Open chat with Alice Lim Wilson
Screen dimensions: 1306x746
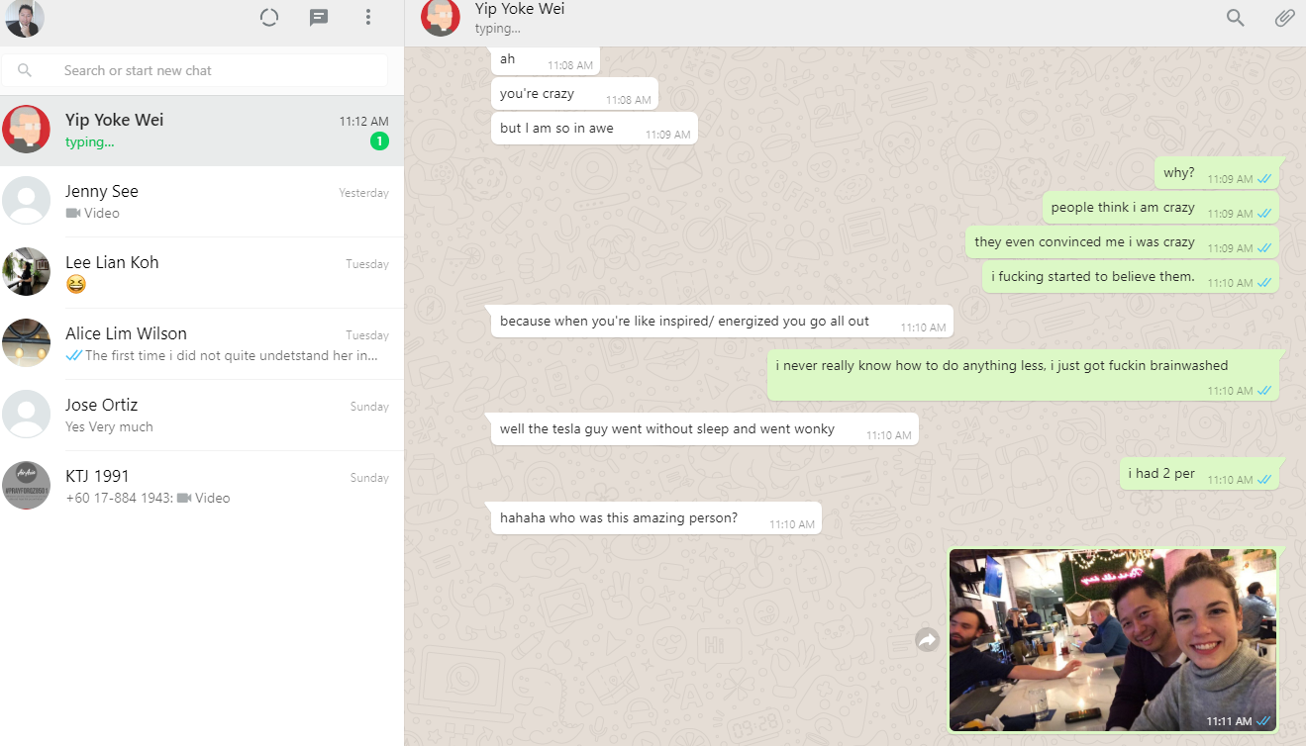[x=202, y=344]
